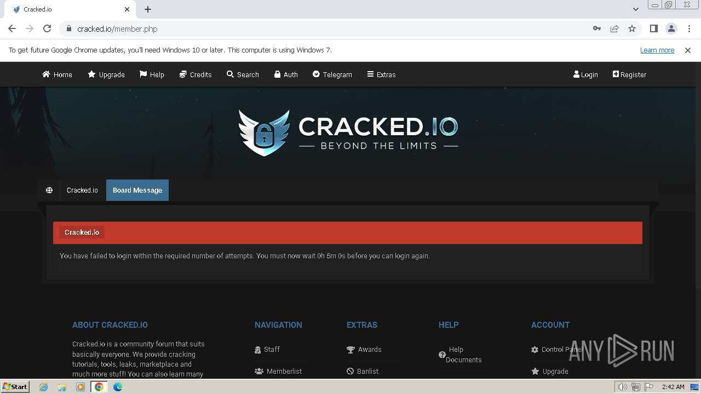Open the Help Documents footer link
This screenshot has height=394, width=701.
click(x=460, y=355)
